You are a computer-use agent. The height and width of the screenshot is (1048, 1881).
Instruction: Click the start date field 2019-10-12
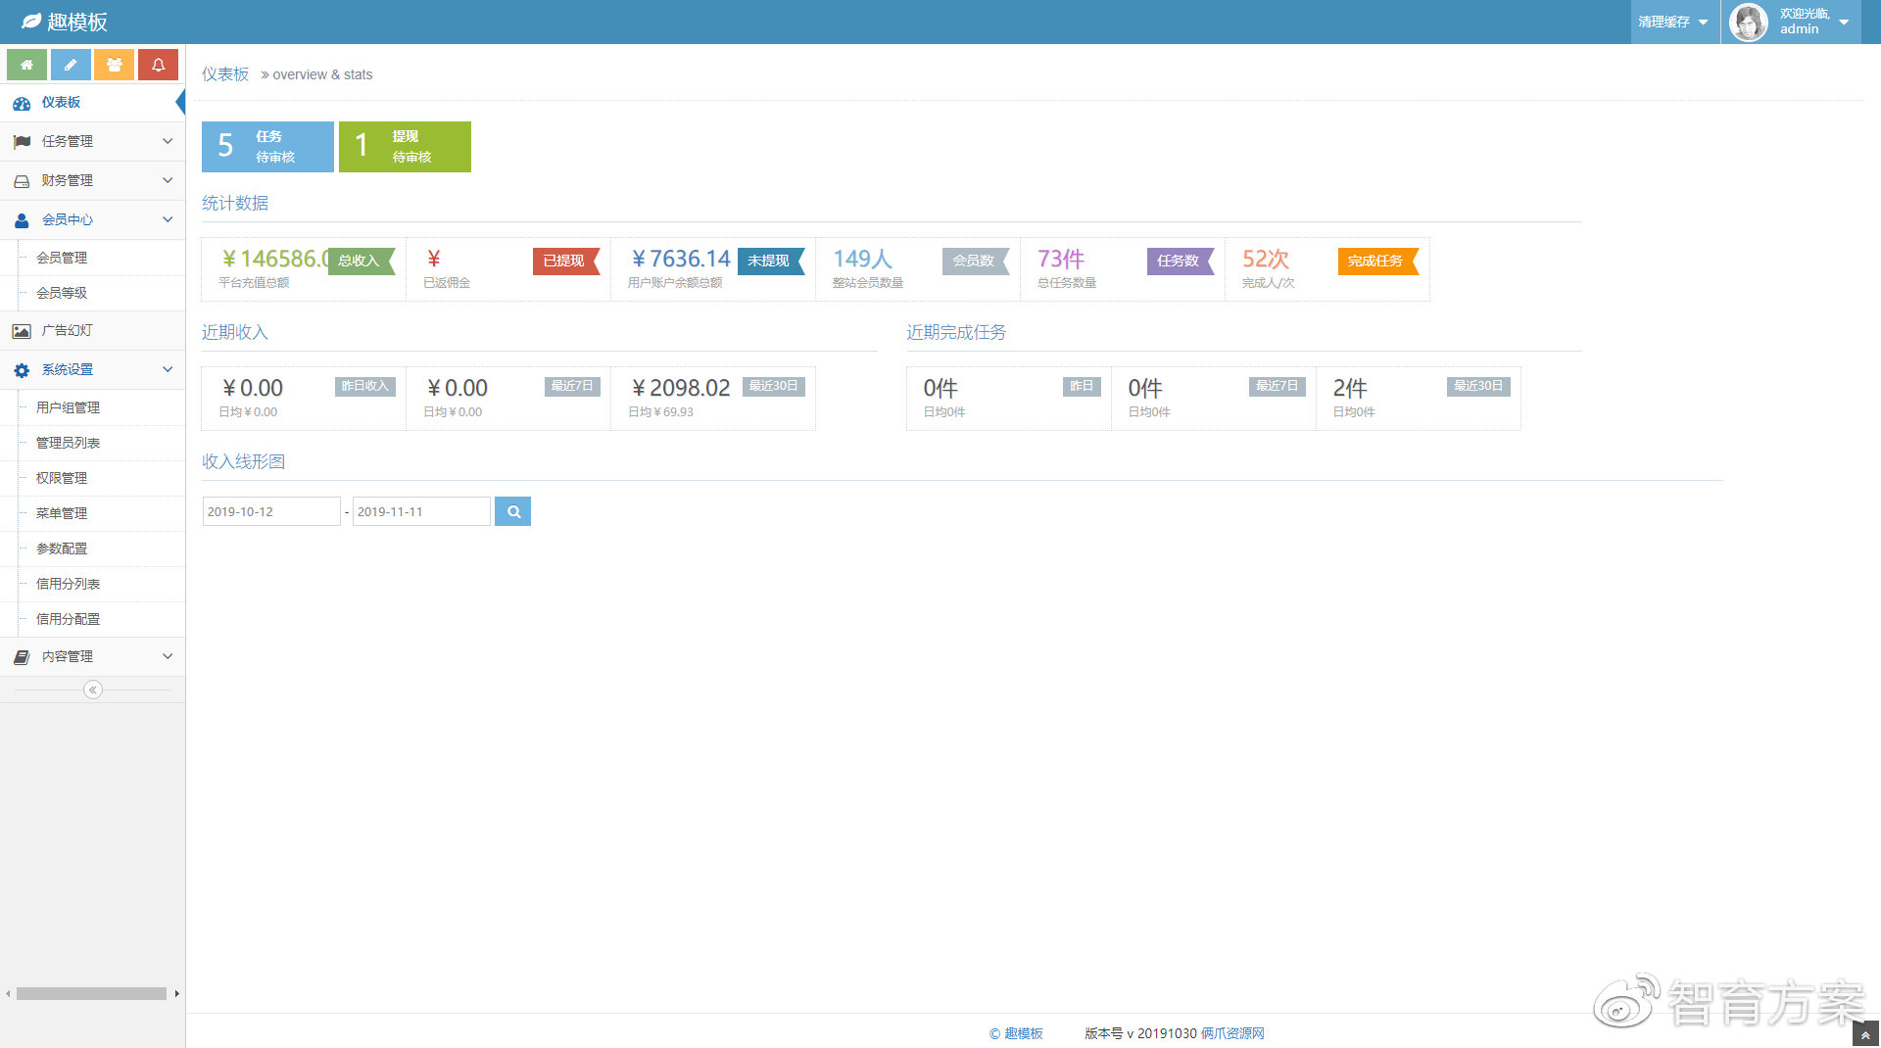(x=270, y=511)
